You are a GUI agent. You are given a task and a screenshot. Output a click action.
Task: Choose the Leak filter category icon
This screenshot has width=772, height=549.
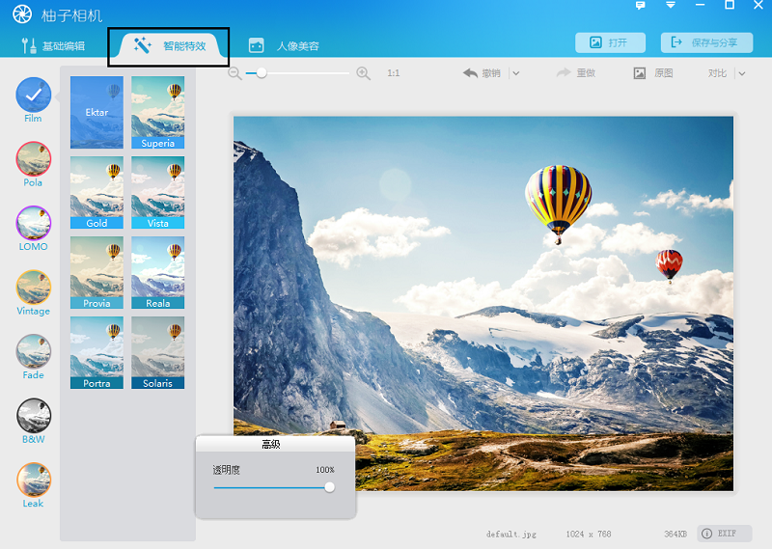coord(34,480)
